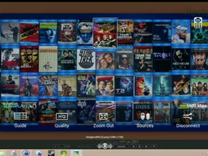Click the 1600 kbps bitrate text

click(x=196, y=106)
